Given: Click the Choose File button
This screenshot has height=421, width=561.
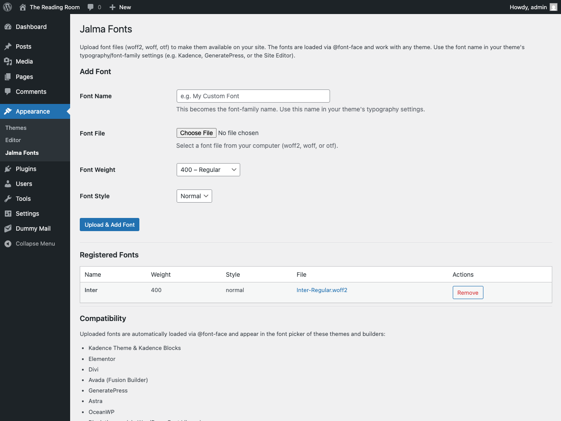Looking at the screenshot, I should tap(196, 133).
